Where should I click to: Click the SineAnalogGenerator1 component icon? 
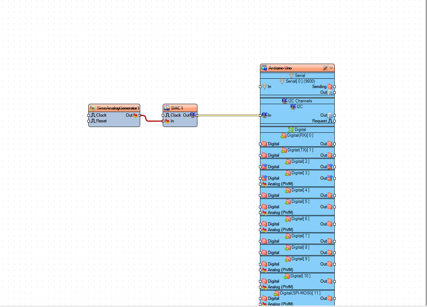[93, 108]
